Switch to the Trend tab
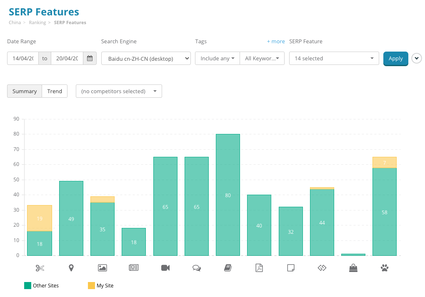 click(55, 91)
